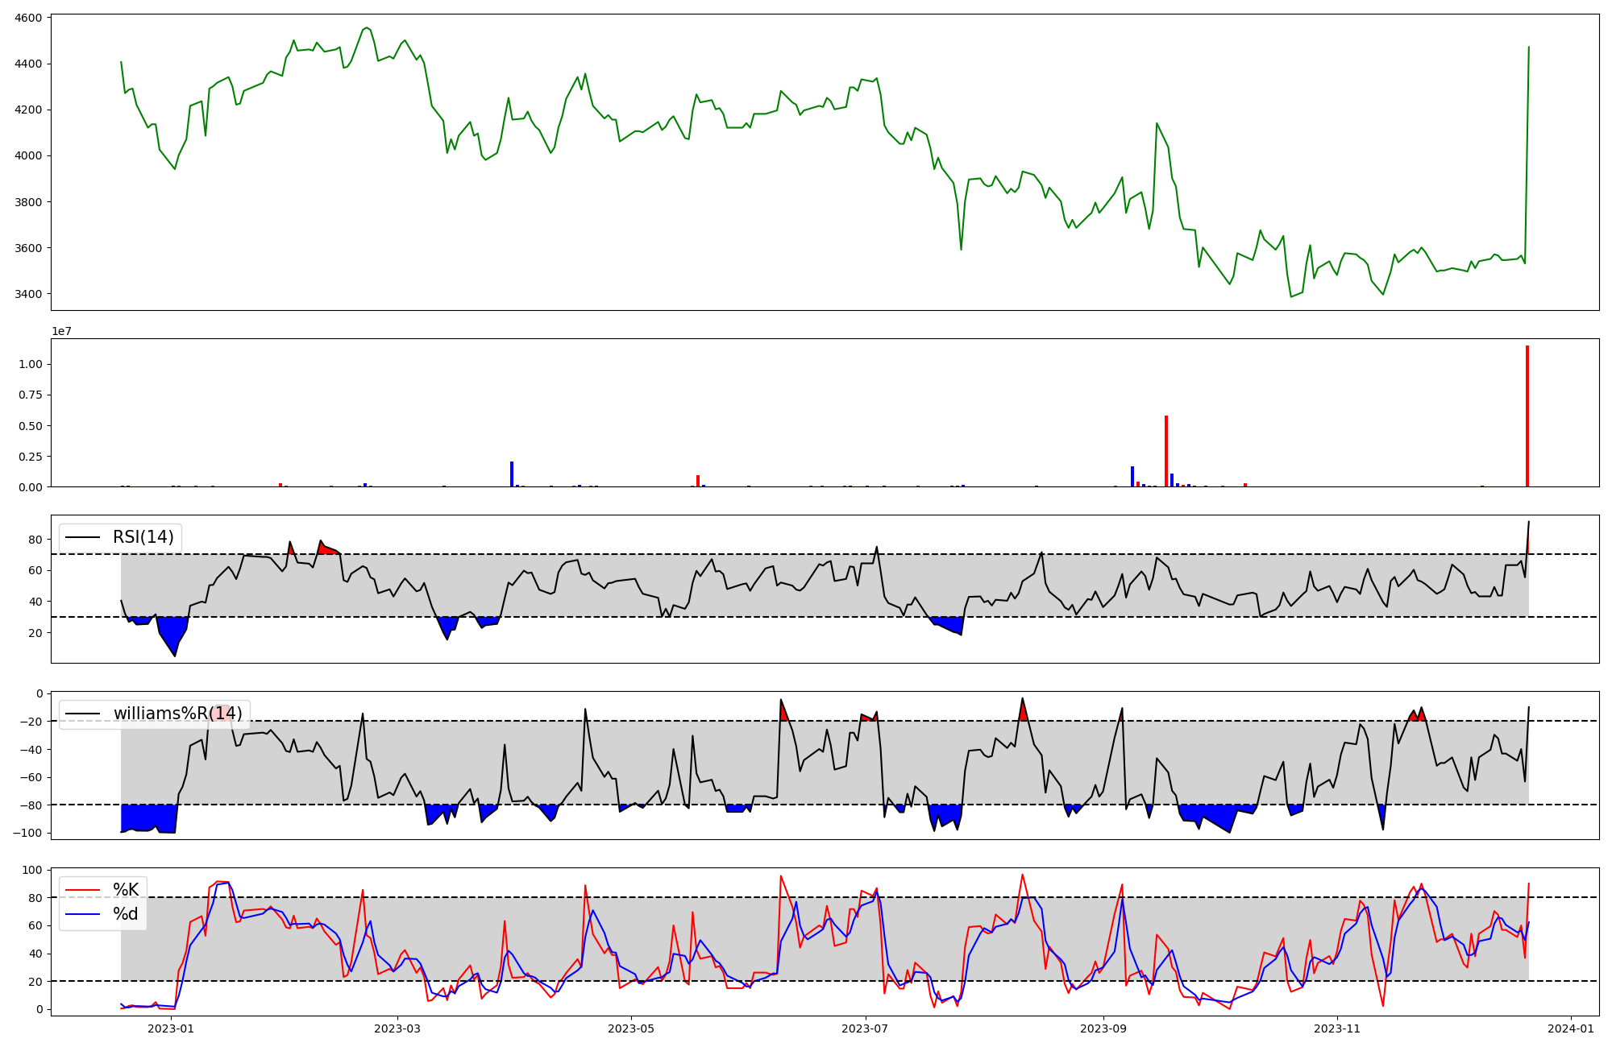Click the 1.00 tick on volume axis
1612x1047 pixels.
[31, 365]
